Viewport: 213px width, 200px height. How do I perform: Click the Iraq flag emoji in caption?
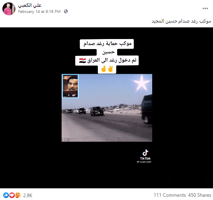83,60
